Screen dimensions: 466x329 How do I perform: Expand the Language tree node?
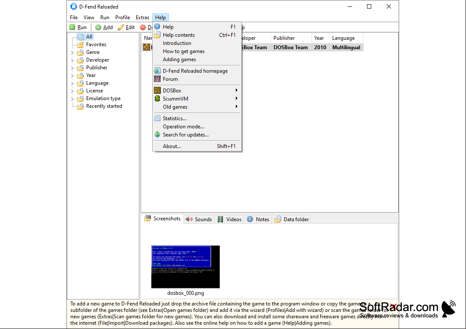coord(72,83)
